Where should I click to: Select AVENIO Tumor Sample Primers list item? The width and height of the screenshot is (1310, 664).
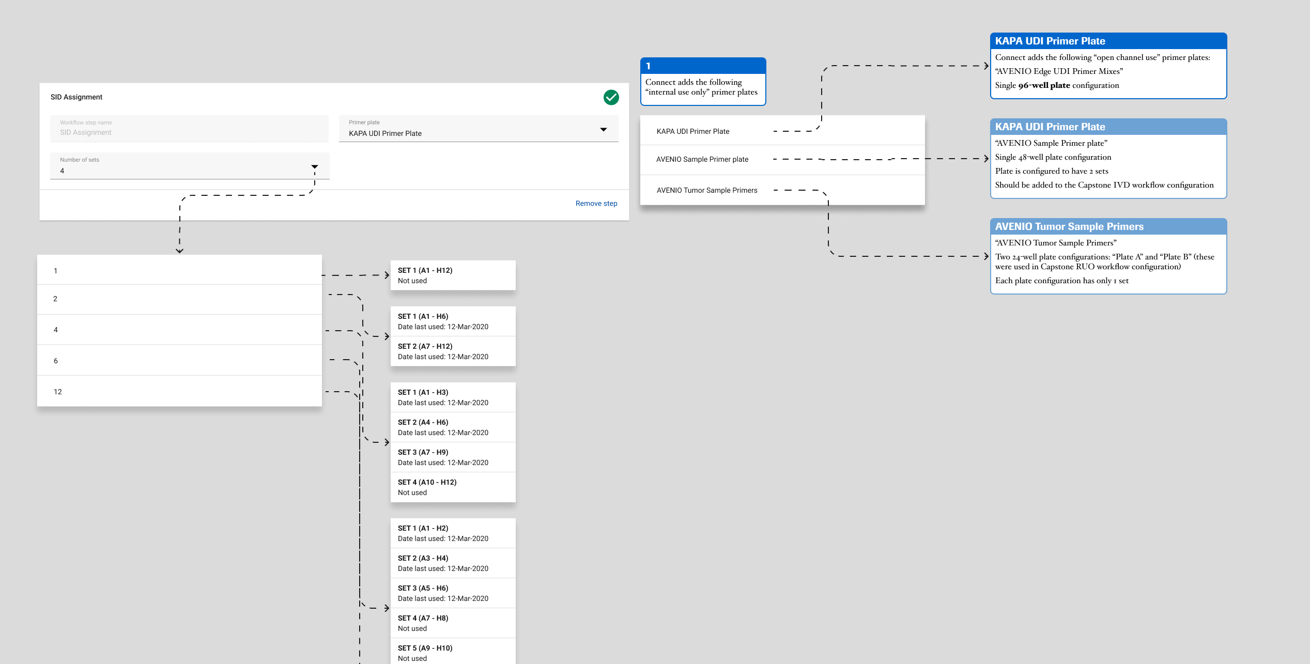(706, 190)
